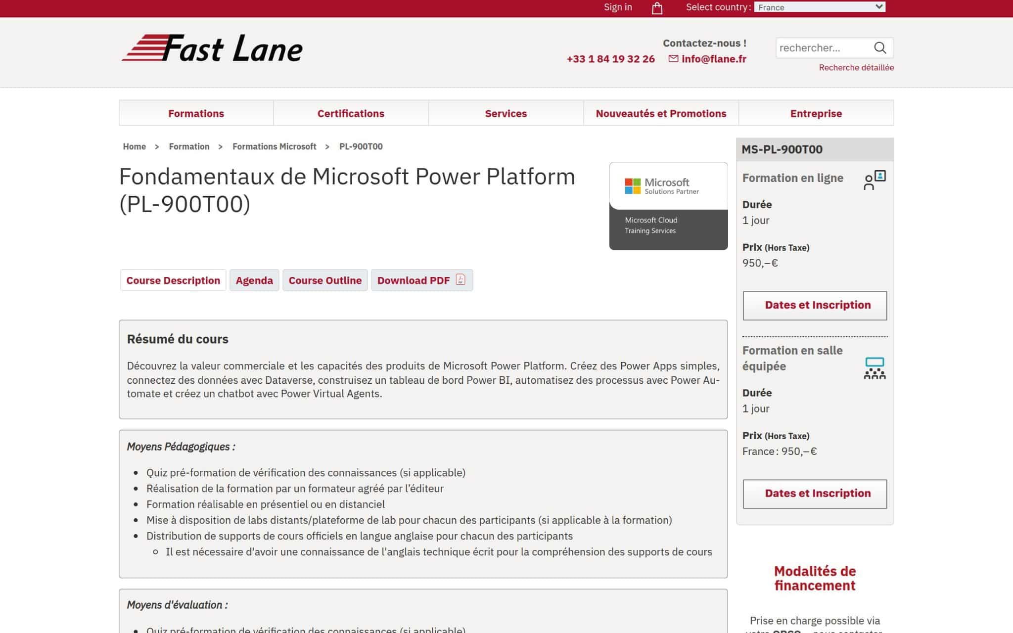The height and width of the screenshot is (633, 1013).
Task: Open the shopping bag cart icon
Action: click(657, 8)
